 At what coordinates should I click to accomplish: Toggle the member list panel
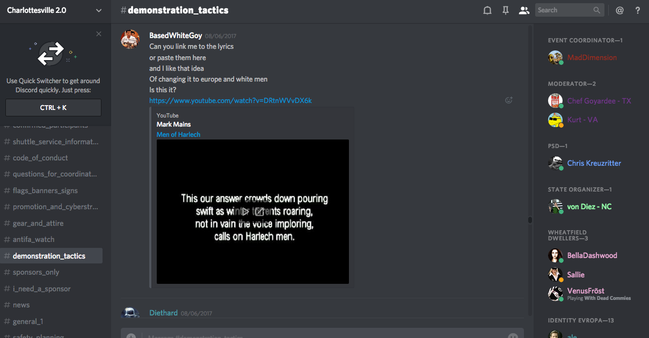[x=524, y=10]
